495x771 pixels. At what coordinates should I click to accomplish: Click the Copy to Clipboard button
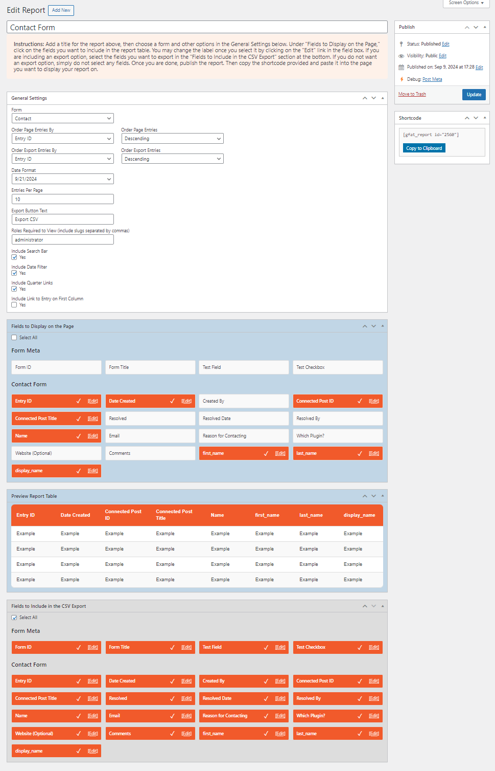(x=423, y=148)
